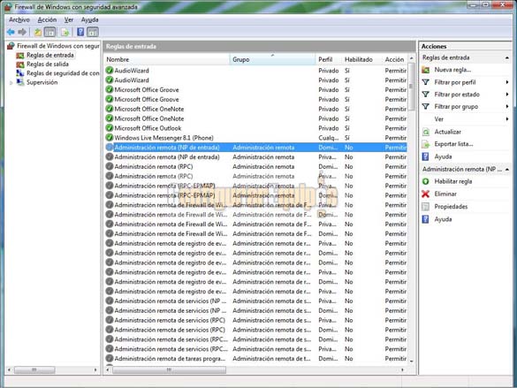Click the Reglas de seguridad de conexión icon
The image size is (517, 388).
point(20,73)
